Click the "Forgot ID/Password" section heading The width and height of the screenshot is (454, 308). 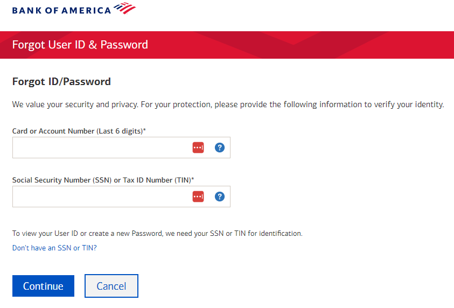[61, 82]
